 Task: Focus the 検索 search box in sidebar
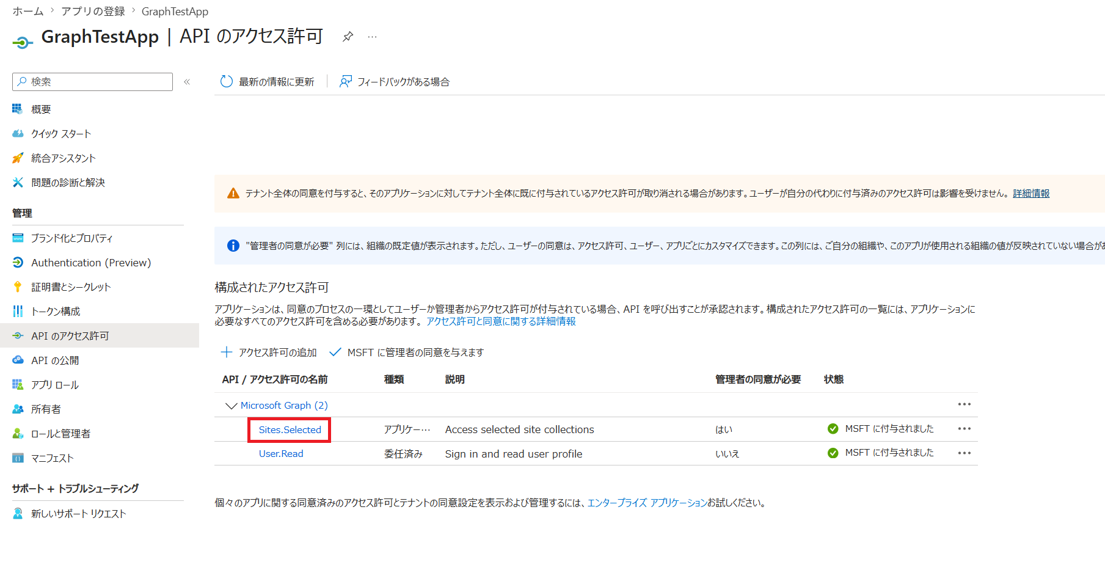[x=92, y=82]
